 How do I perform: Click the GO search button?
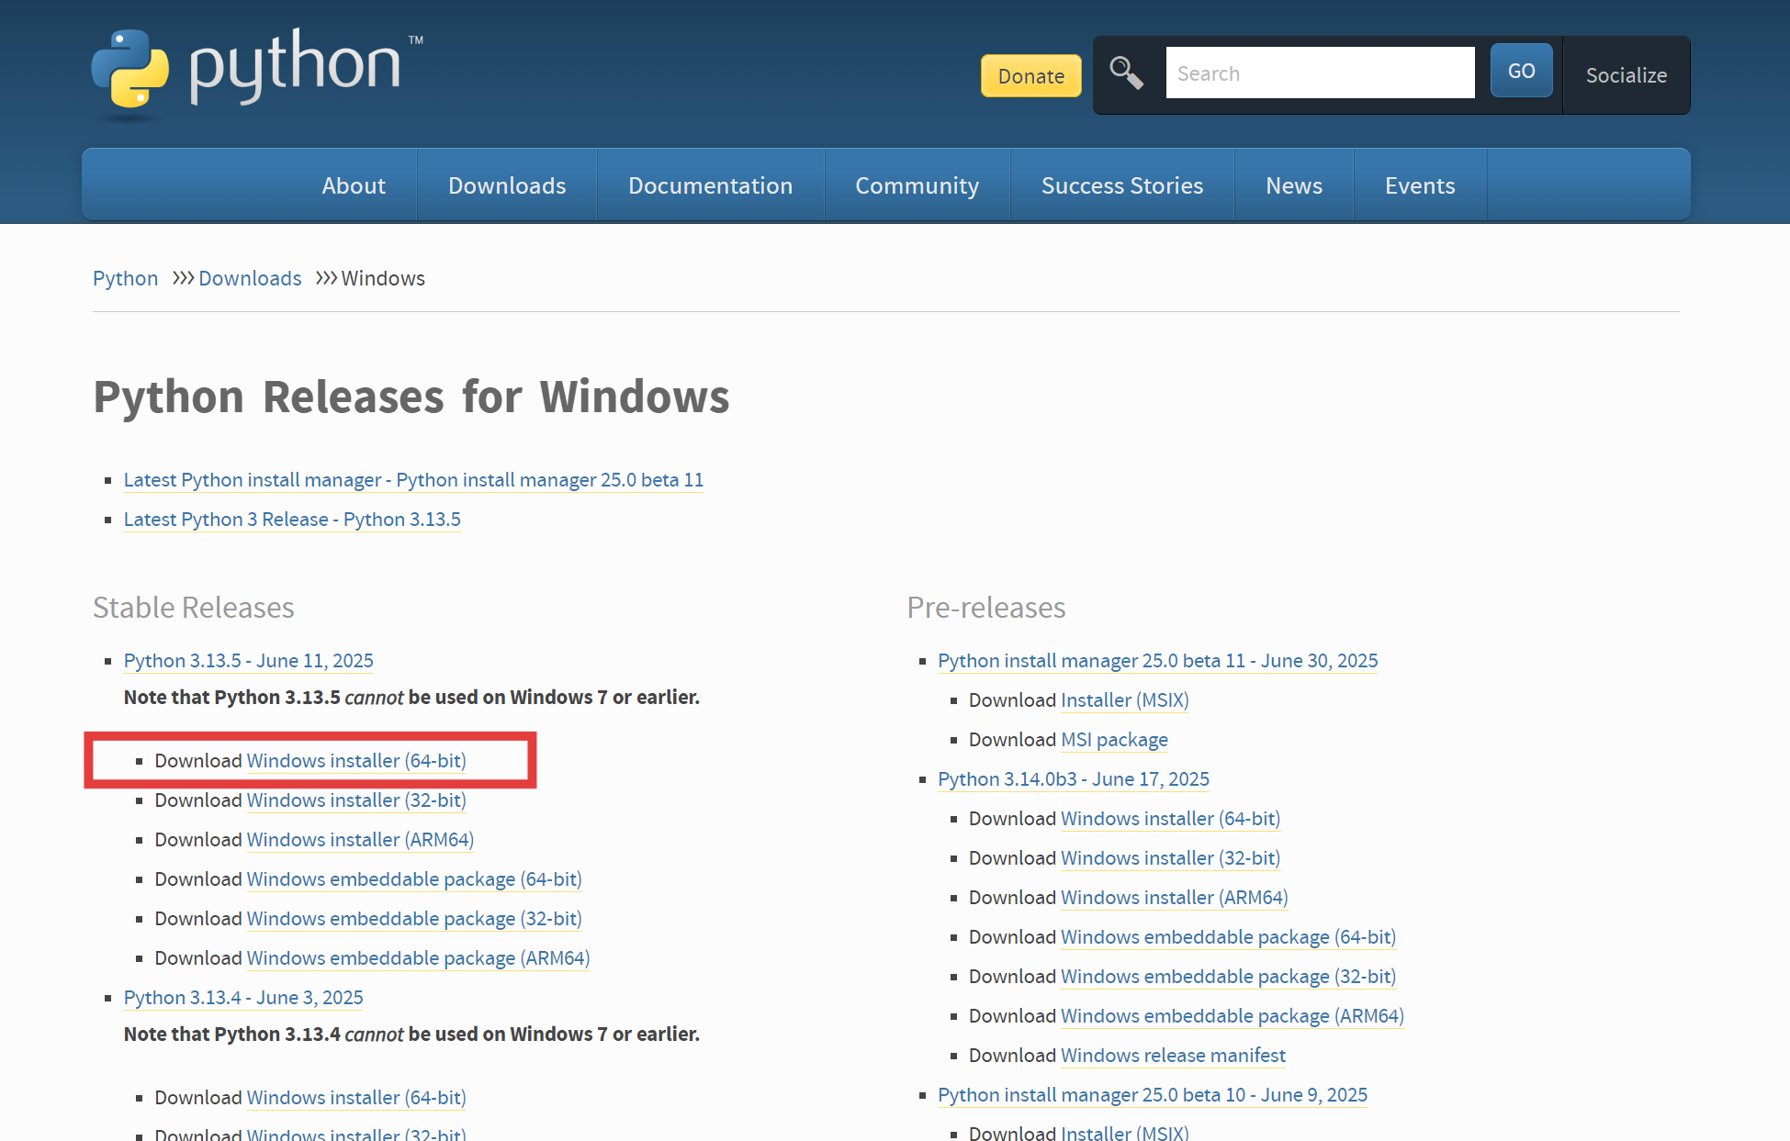(1521, 71)
